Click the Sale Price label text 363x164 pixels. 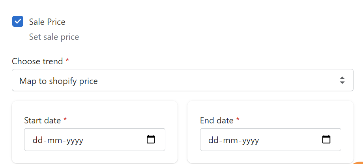point(47,22)
